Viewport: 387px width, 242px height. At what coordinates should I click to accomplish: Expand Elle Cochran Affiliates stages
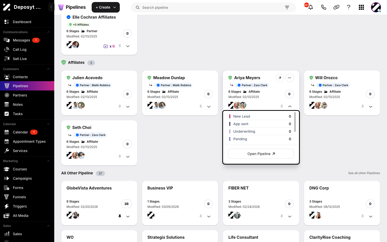pos(128,46)
